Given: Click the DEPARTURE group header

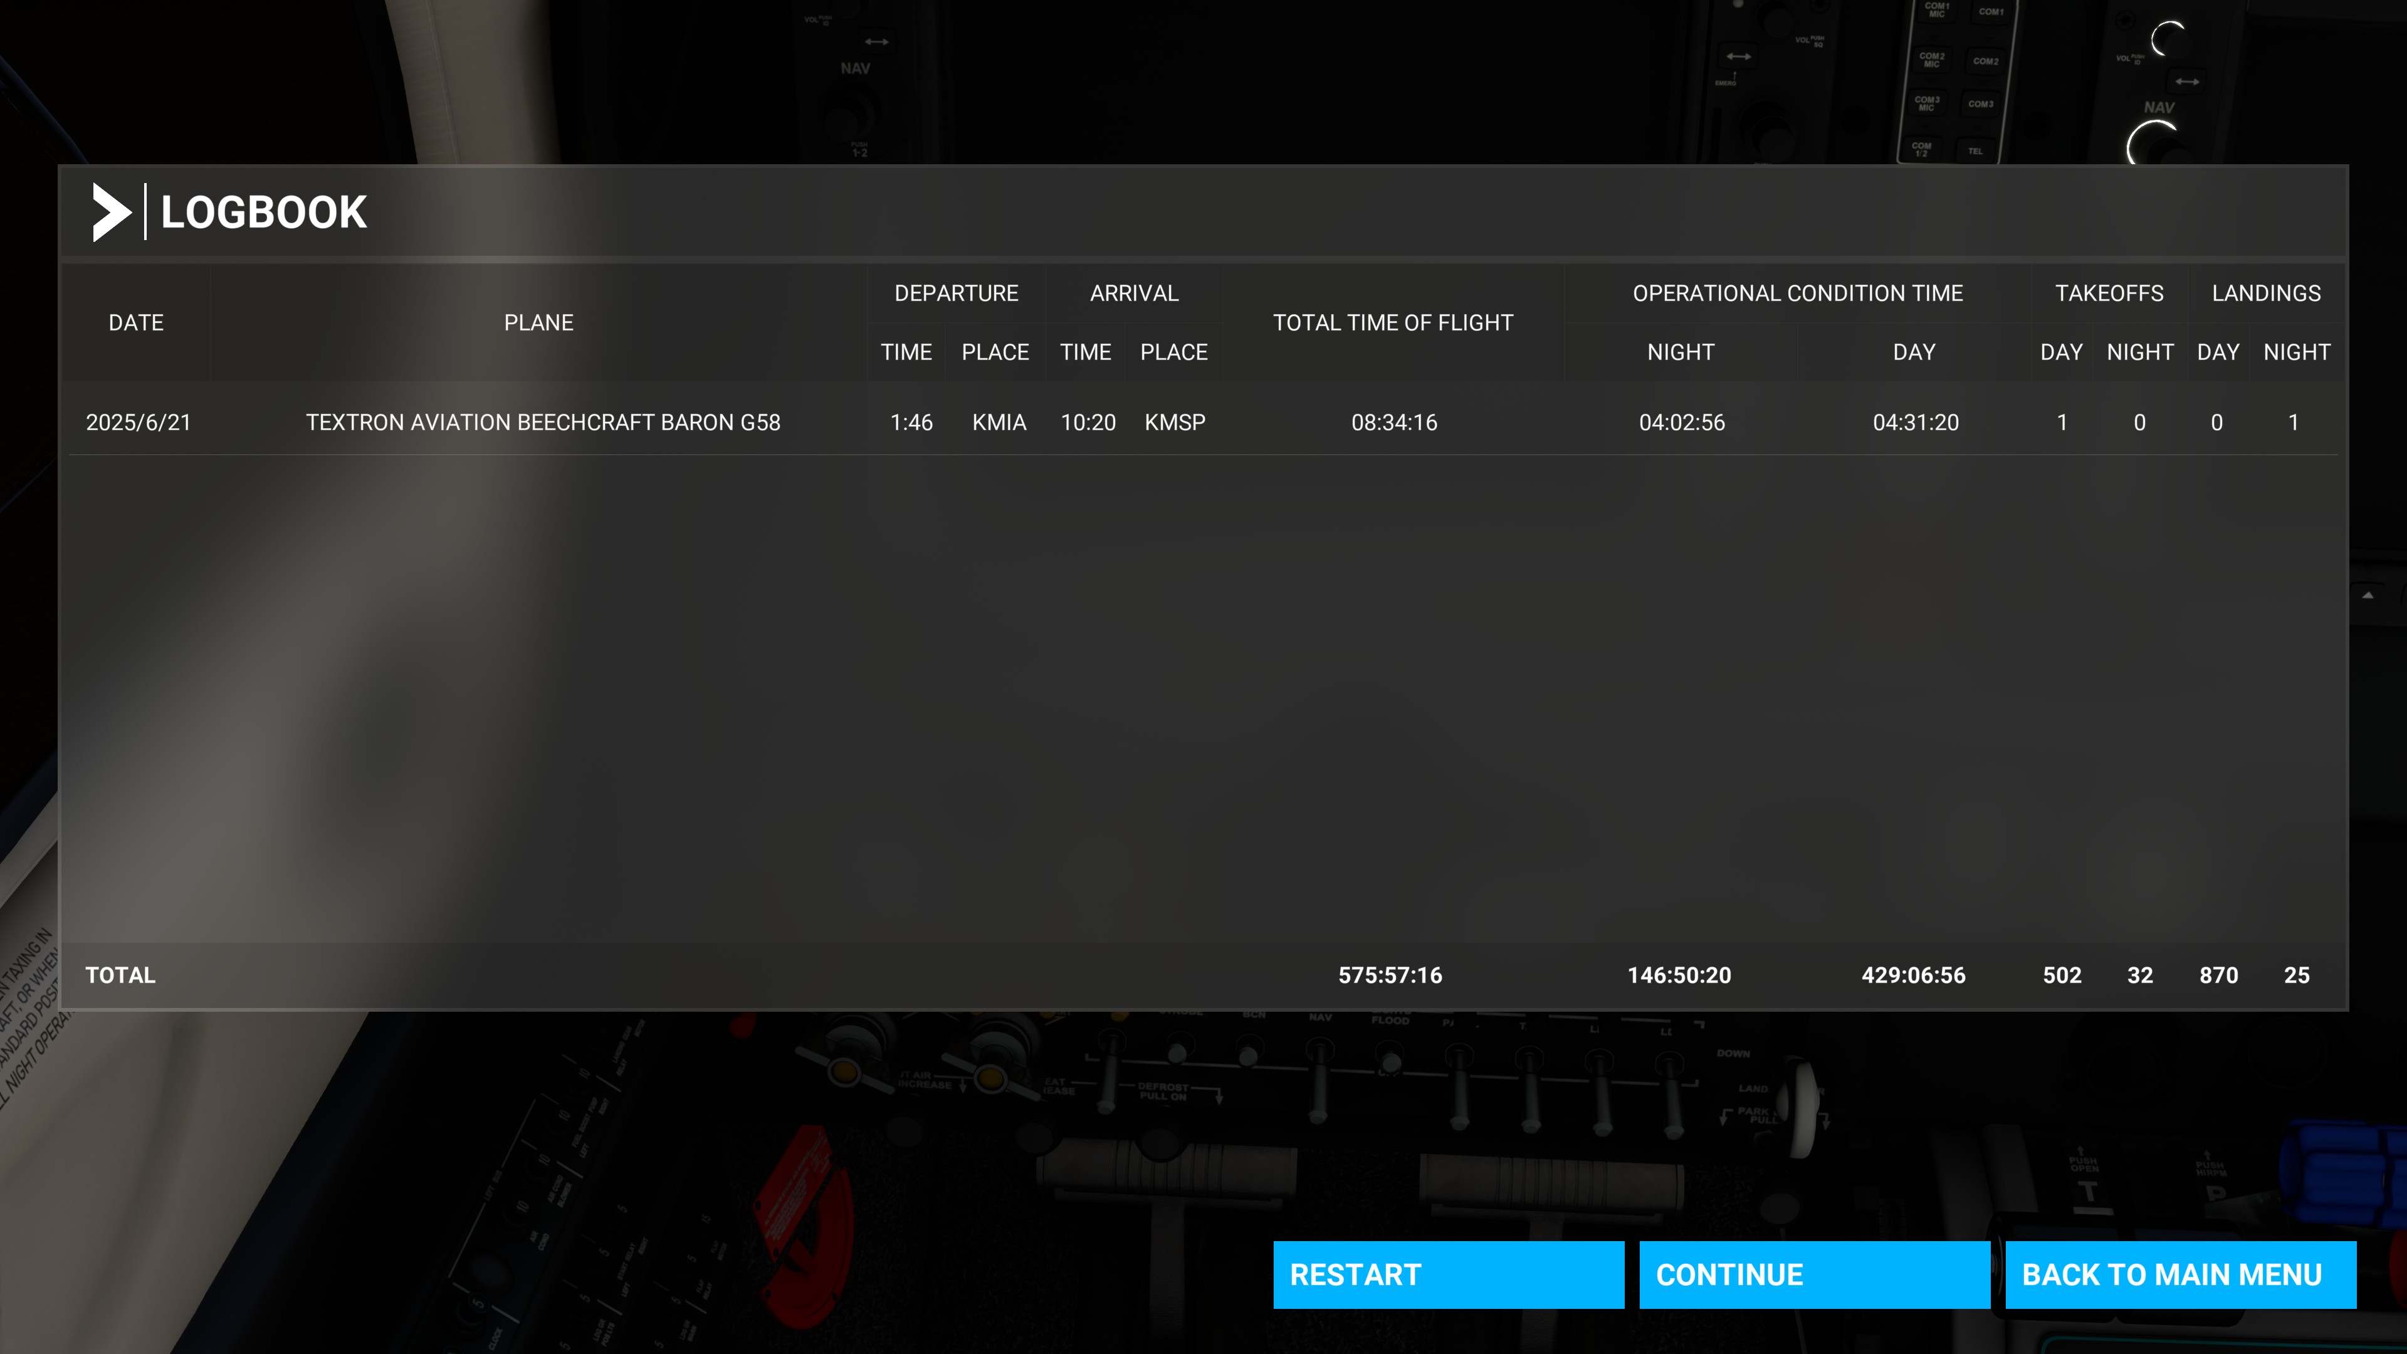Looking at the screenshot, I should (x=956, y=293).
